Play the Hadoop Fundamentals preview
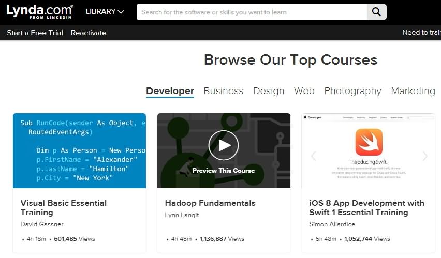 point(224,145)
